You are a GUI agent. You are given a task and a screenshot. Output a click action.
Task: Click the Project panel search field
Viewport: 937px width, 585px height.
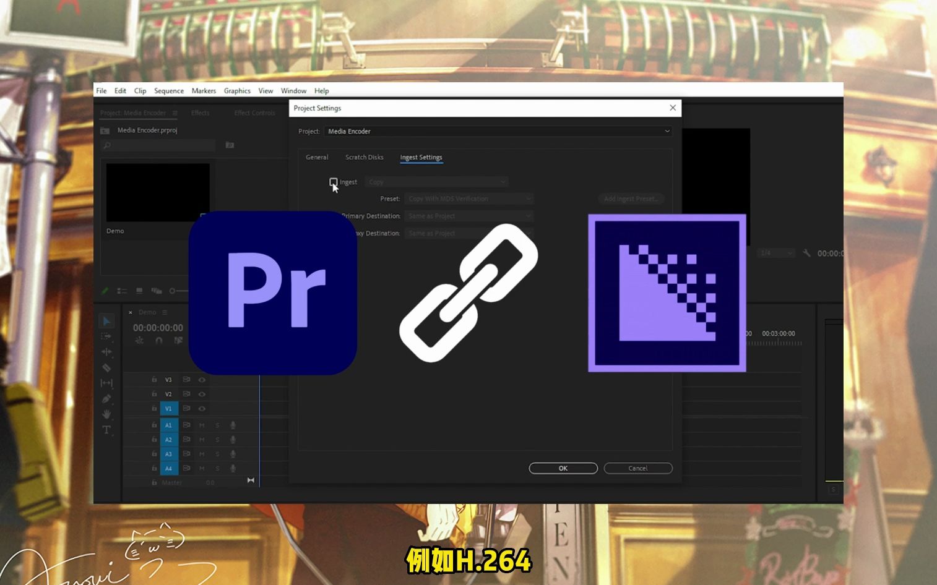pyautogui.click(x=158, y=145)
